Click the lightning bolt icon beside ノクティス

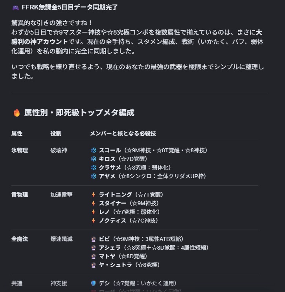click(x=94, y=221)
